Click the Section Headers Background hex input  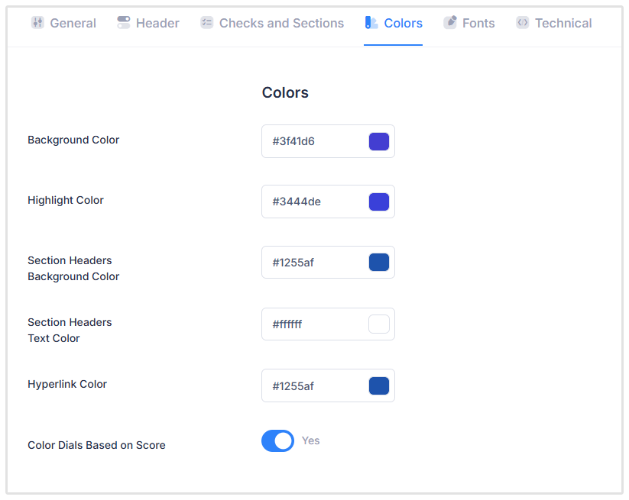click(x=313, y=262)
